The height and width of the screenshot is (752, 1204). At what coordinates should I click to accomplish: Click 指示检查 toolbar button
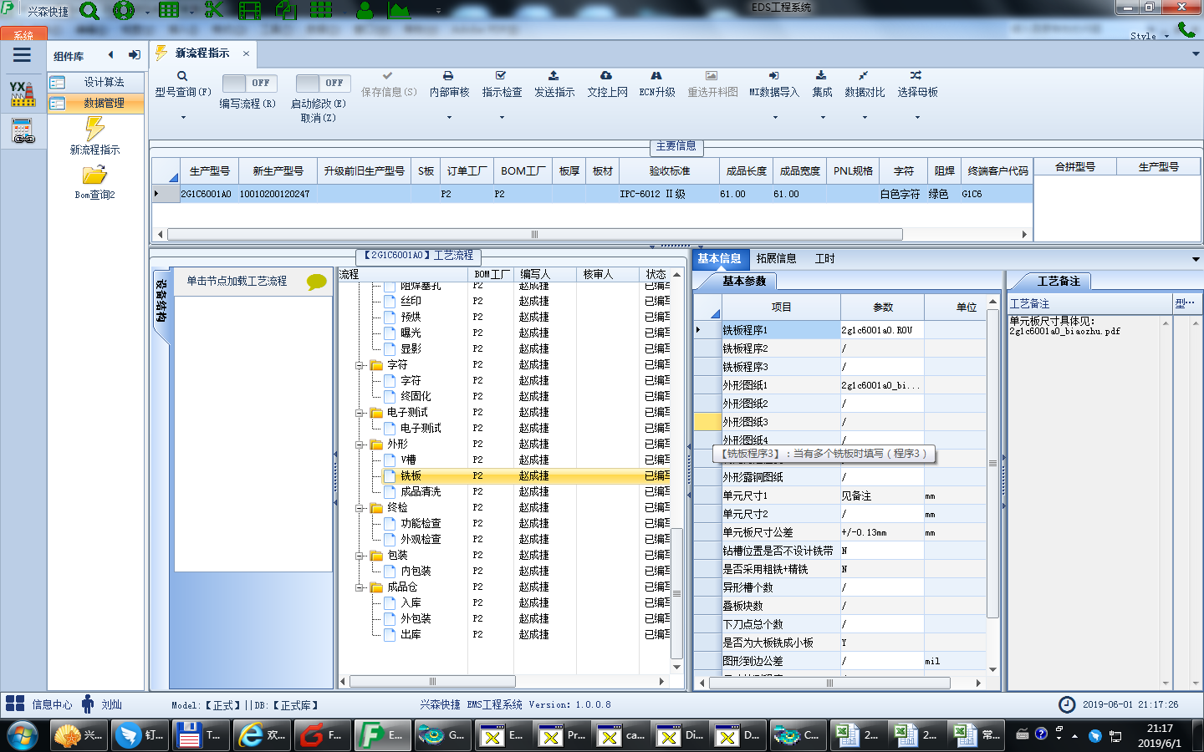(502, 84)
